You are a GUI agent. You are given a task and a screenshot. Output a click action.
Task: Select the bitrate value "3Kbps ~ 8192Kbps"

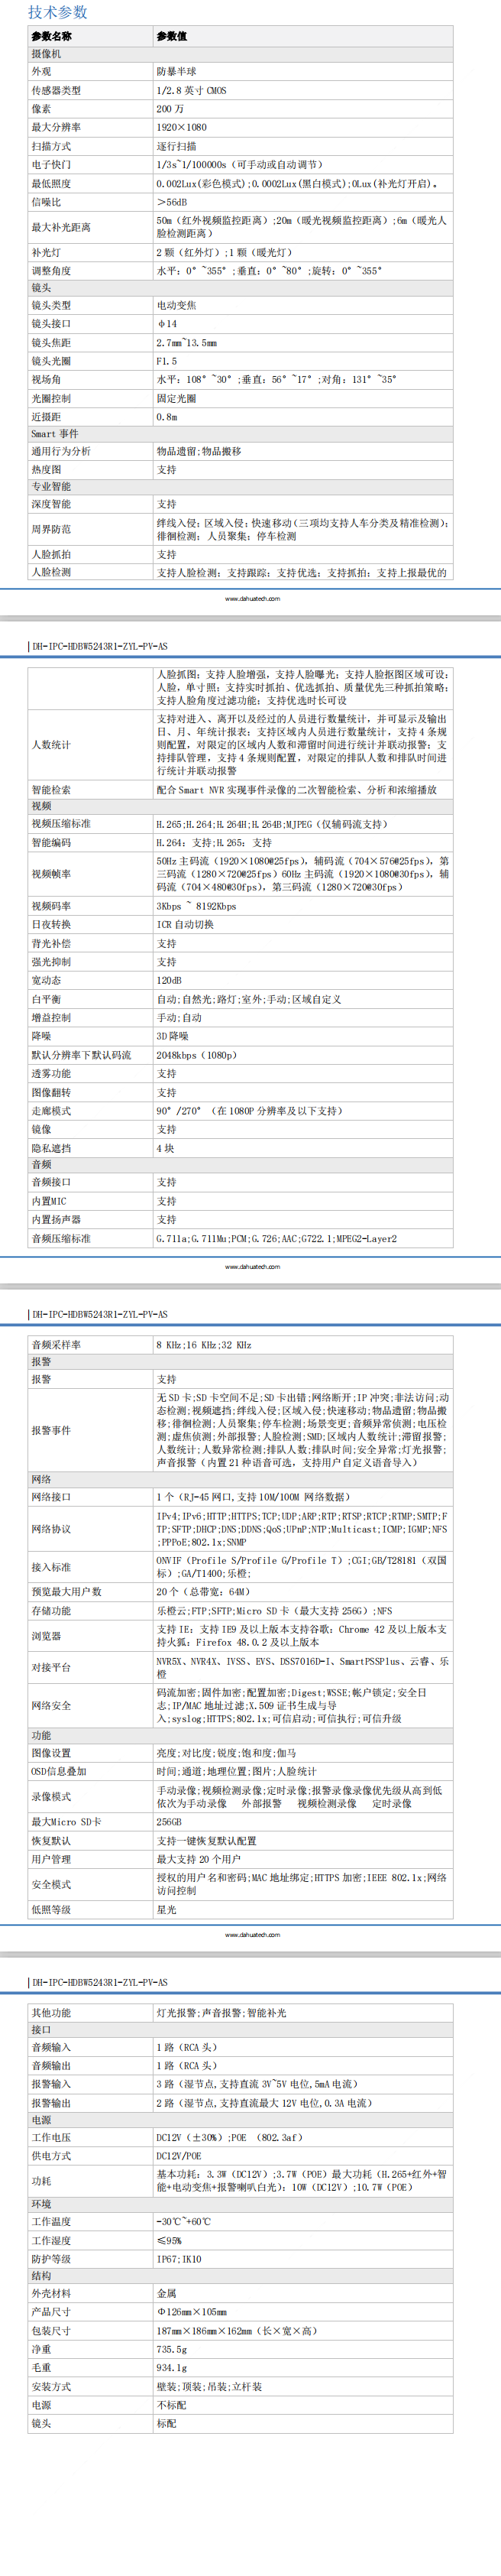196,906
